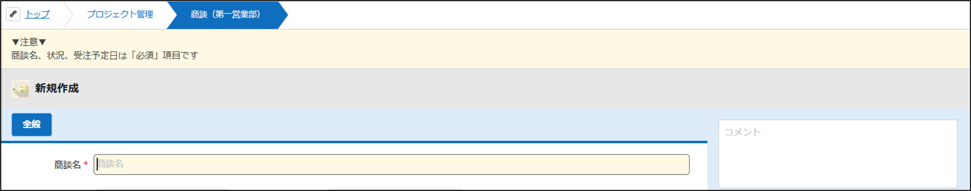Open the トップ breadcrumb link
The width and height of the screenshot is (971, 191).
coord(37,15)
